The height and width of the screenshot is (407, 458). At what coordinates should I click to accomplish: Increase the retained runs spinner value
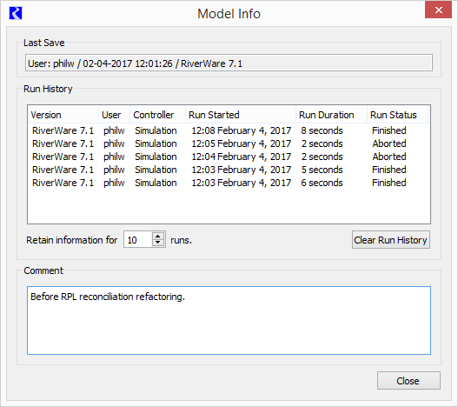[158, 236]
